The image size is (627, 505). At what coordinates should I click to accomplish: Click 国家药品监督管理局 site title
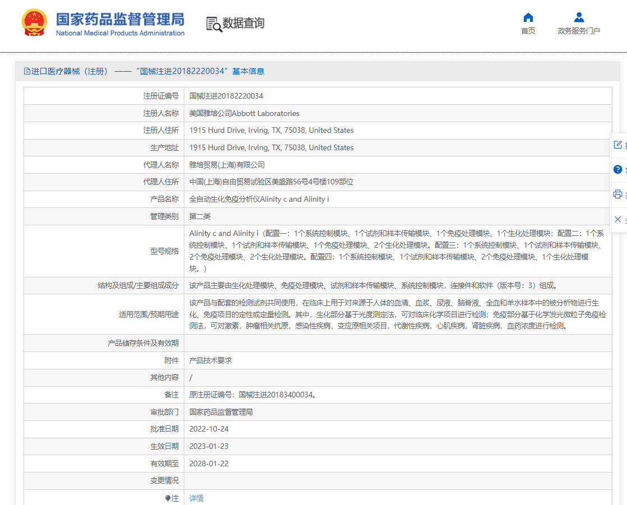click(120, 19)
